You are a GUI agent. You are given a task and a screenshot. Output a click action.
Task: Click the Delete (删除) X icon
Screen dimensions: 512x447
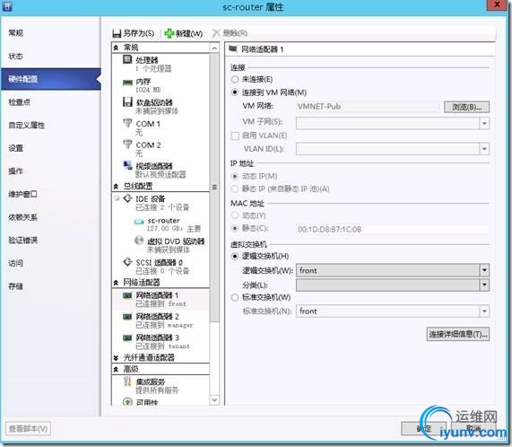216,33
